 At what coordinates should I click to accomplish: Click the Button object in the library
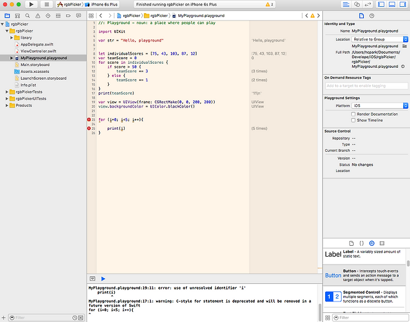(x=364, y=275)
